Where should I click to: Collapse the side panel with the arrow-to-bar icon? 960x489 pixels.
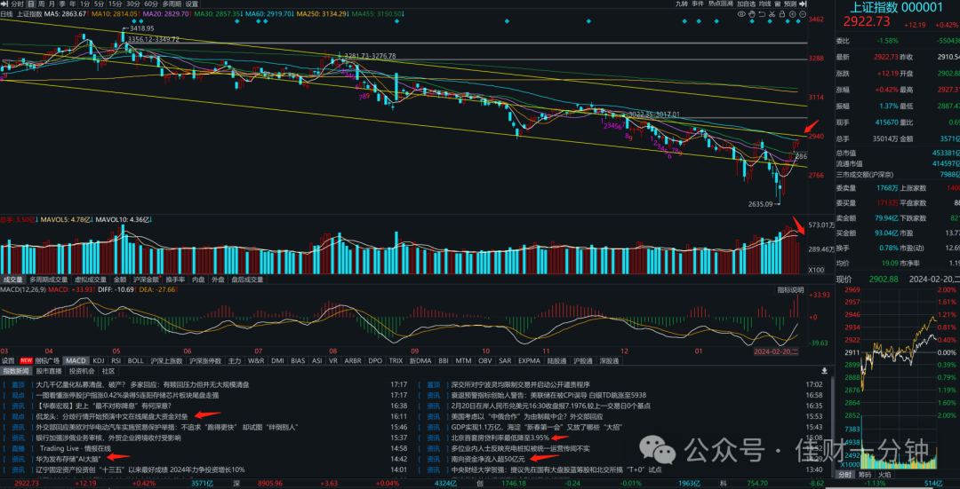coord(803,4)
